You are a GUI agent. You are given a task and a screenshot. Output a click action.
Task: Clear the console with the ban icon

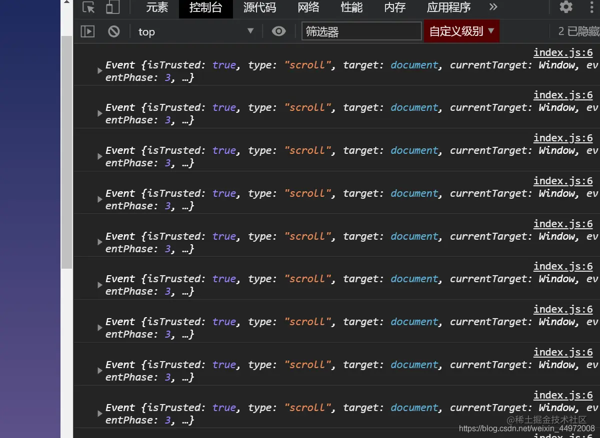coord(114,31)
